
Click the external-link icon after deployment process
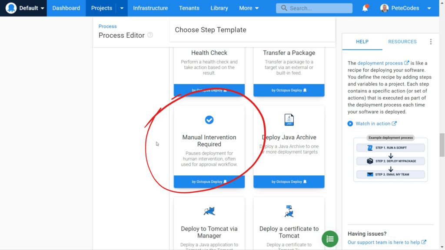(407, 62)
